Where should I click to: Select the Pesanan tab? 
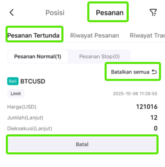pyautogui.click(x=110, y=12)
